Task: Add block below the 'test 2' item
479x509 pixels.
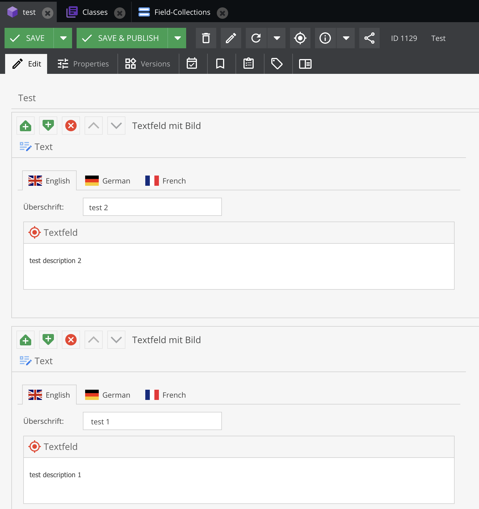Action: (x=48, y=126)
